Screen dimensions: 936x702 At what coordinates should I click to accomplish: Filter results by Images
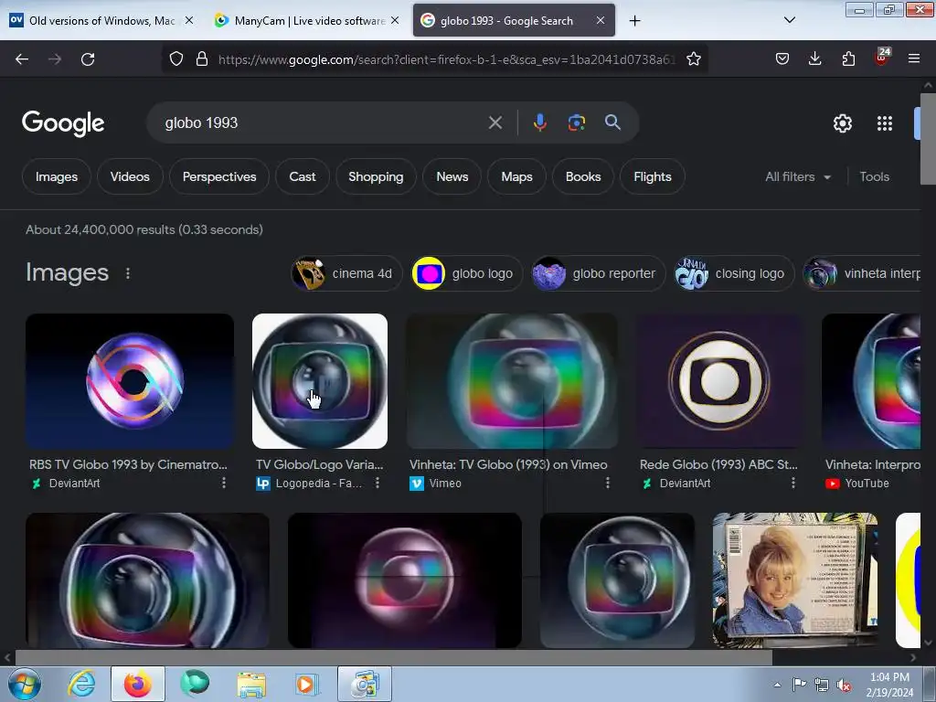pyautogui.click(x=56, y=176)
